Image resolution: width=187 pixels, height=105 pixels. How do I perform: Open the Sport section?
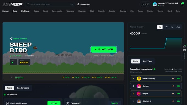45,11
